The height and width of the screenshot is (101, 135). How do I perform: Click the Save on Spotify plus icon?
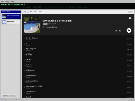(44, 27)
